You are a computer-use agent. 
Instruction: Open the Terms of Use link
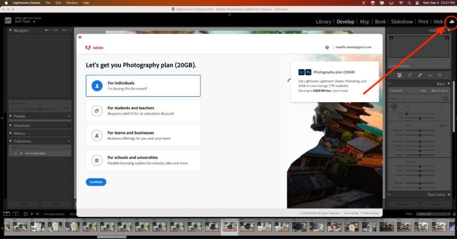coord(351,213)
